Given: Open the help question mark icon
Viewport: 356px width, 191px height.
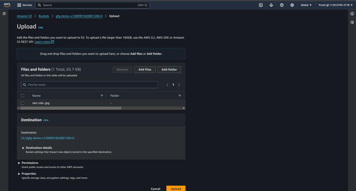Looking at the screenshot, I should tap(282, 5).
